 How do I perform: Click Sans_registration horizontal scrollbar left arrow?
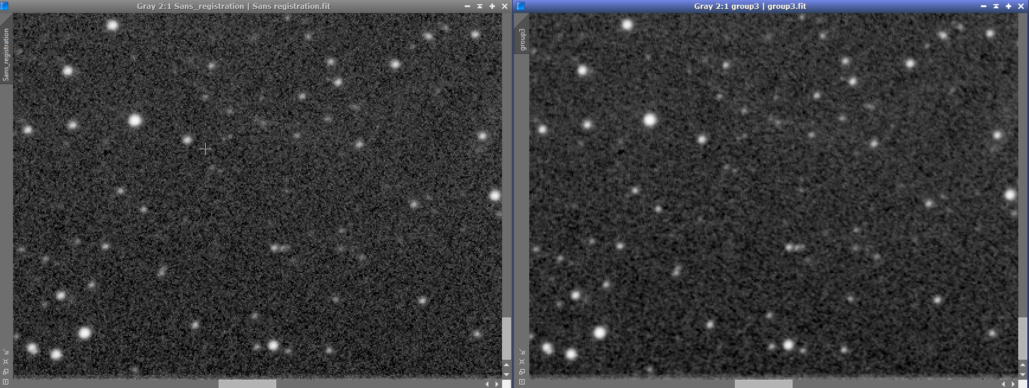487,384
